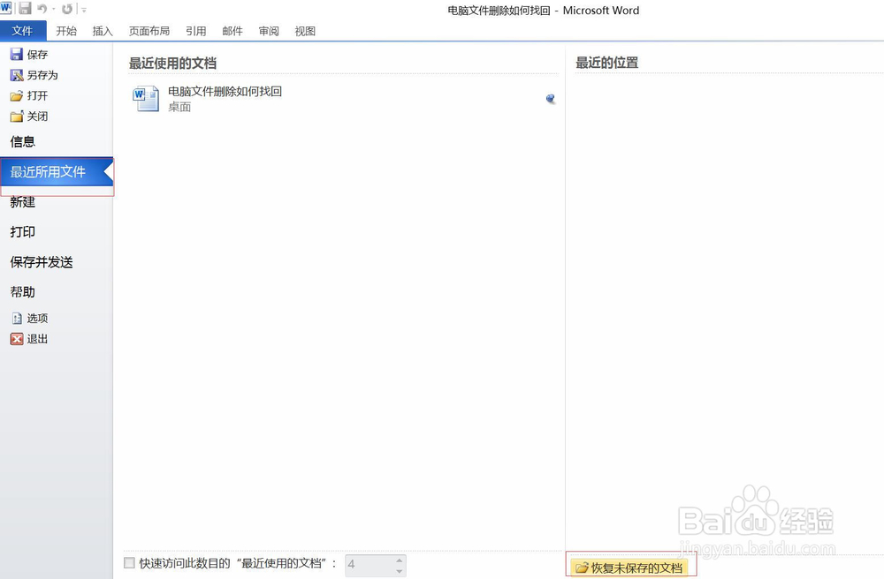Image resolution: width=884 pixels, height=579 pixels.
Task: Click the document count spinner stepper
Action: (399, 565)
